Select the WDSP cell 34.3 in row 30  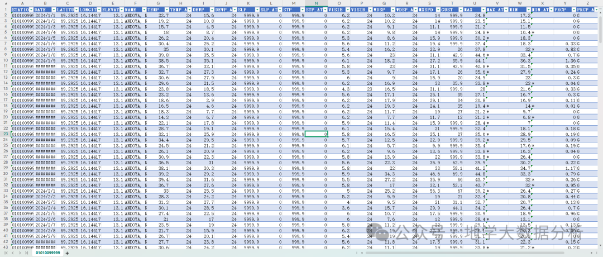coord(384,174)
